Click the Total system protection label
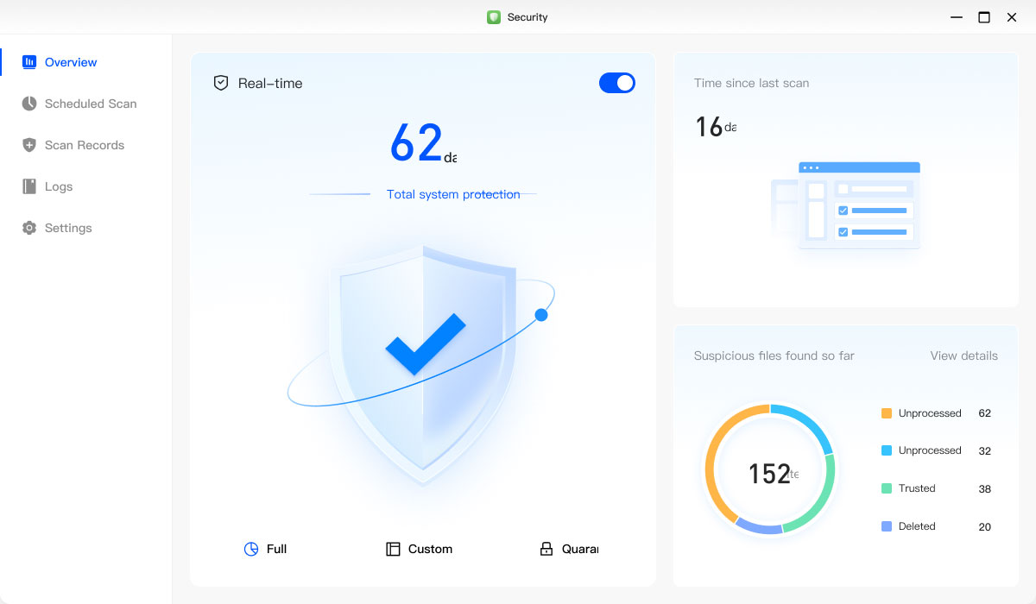1036x604 pixels. (x=455, y=194)
